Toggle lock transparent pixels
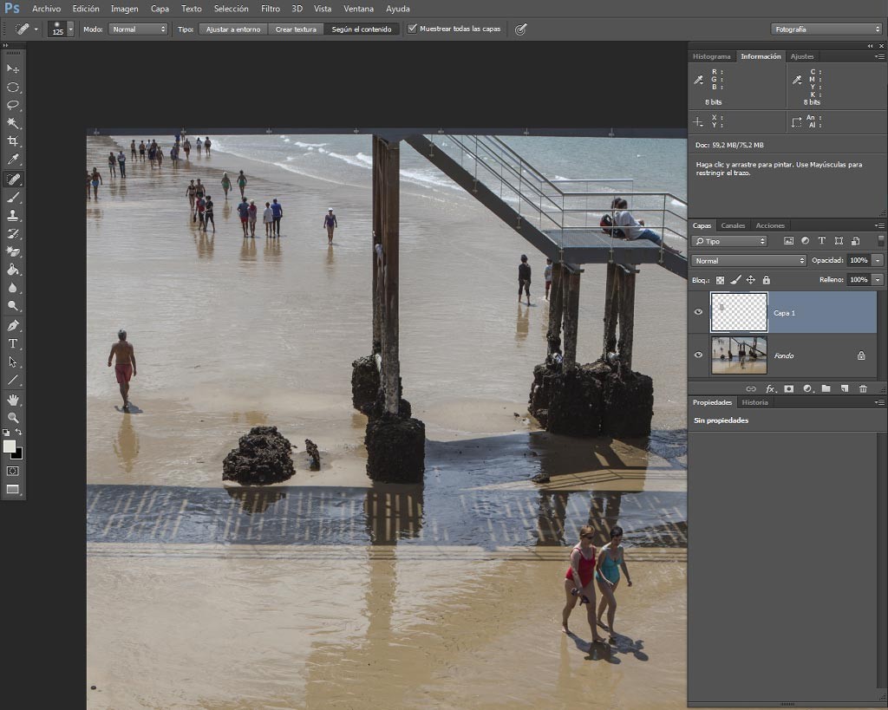The width and height of the screenshot is (888, 710). click(720, 280)
